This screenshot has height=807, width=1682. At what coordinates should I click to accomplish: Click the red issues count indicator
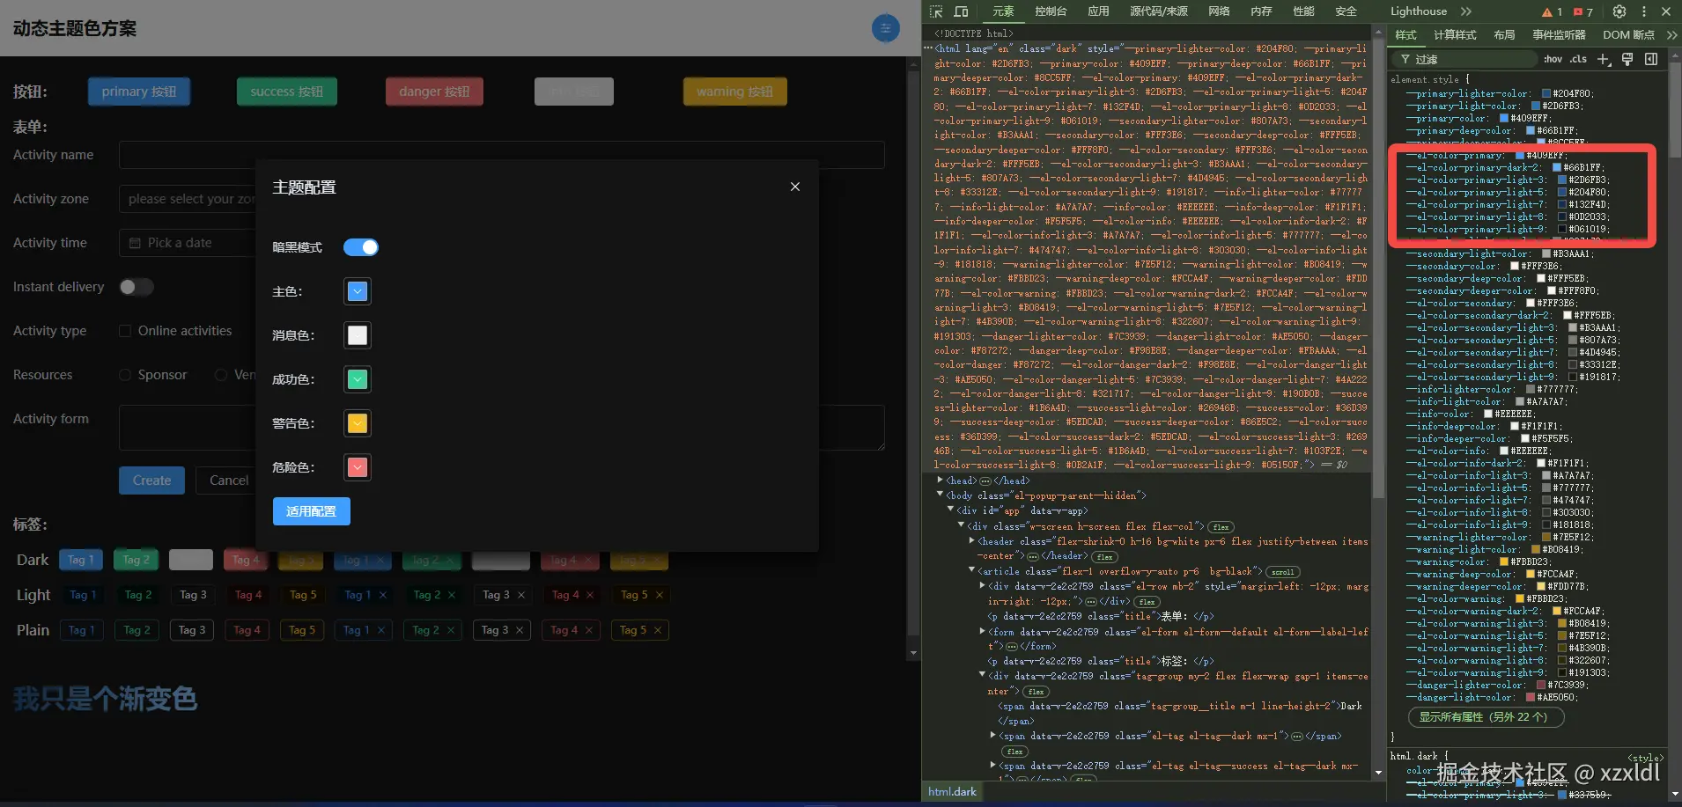click(x=1583, y=12)
